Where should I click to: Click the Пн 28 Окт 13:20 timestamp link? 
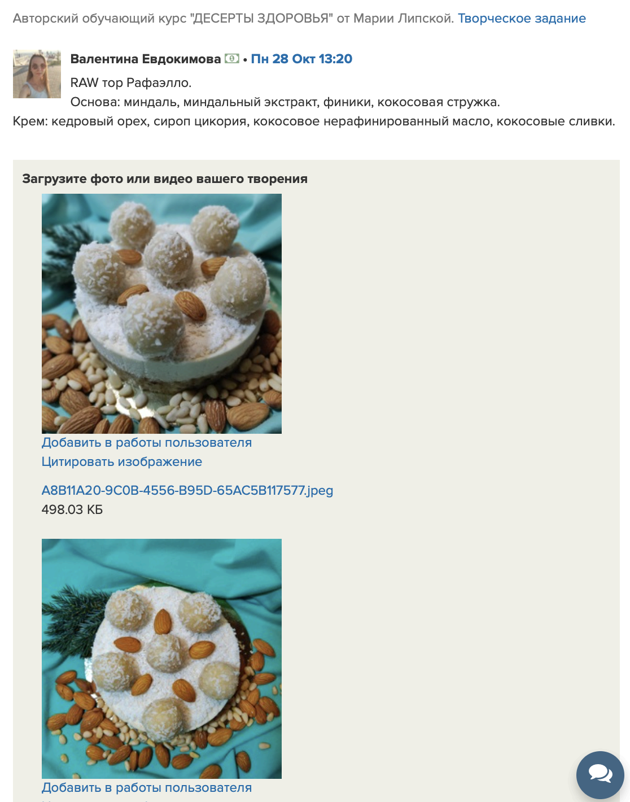coord(301,59)
